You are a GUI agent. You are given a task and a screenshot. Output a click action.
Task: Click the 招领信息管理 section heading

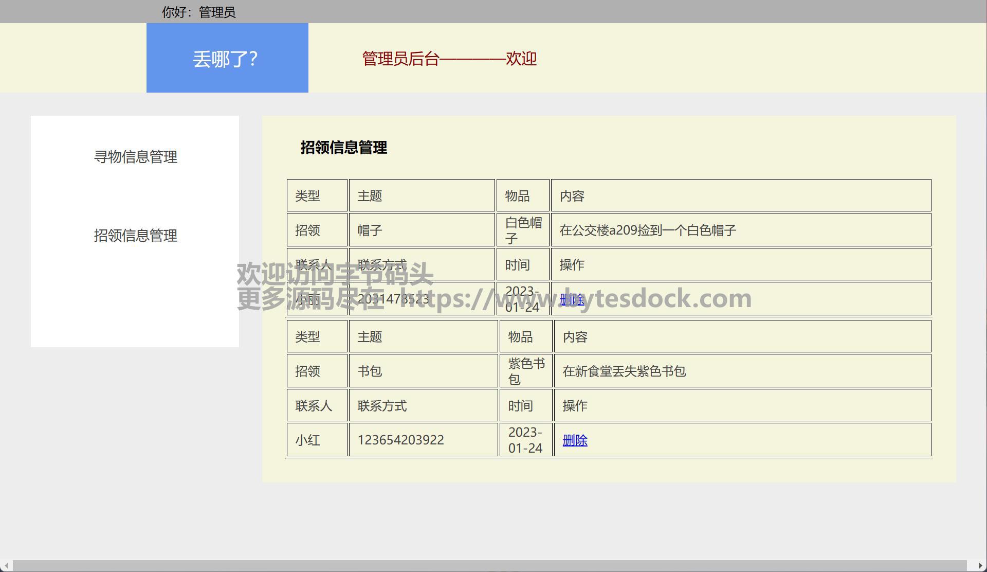coord(343,148)
